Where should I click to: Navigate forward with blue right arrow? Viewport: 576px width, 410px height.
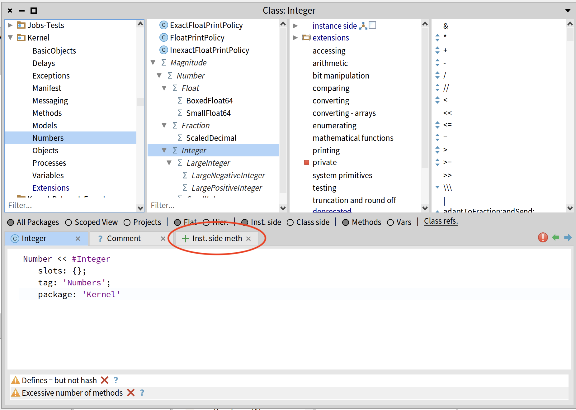tap(568, 238)
